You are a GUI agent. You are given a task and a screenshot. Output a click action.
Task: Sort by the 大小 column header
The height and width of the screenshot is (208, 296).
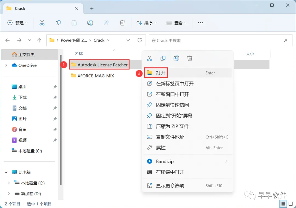[250, 54]
